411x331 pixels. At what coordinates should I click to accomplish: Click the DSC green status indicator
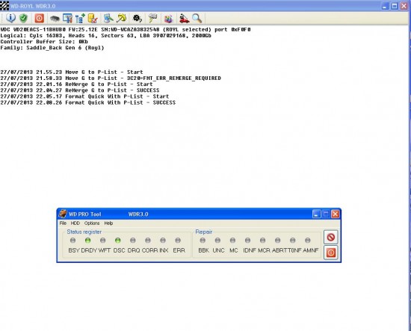click(x=118, y=241)
